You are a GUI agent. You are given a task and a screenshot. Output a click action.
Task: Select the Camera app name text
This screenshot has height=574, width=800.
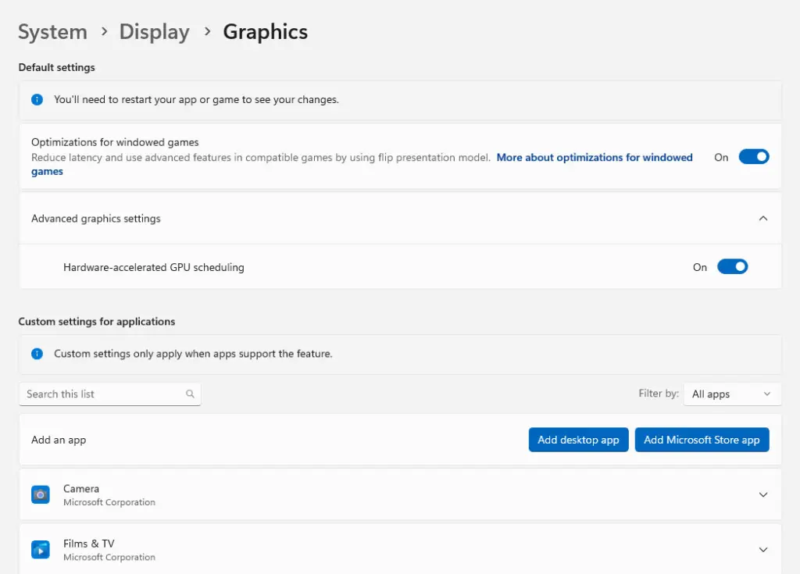(81, 488)
